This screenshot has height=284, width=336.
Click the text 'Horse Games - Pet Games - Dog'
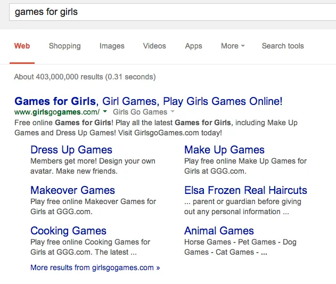pos(240,242)
